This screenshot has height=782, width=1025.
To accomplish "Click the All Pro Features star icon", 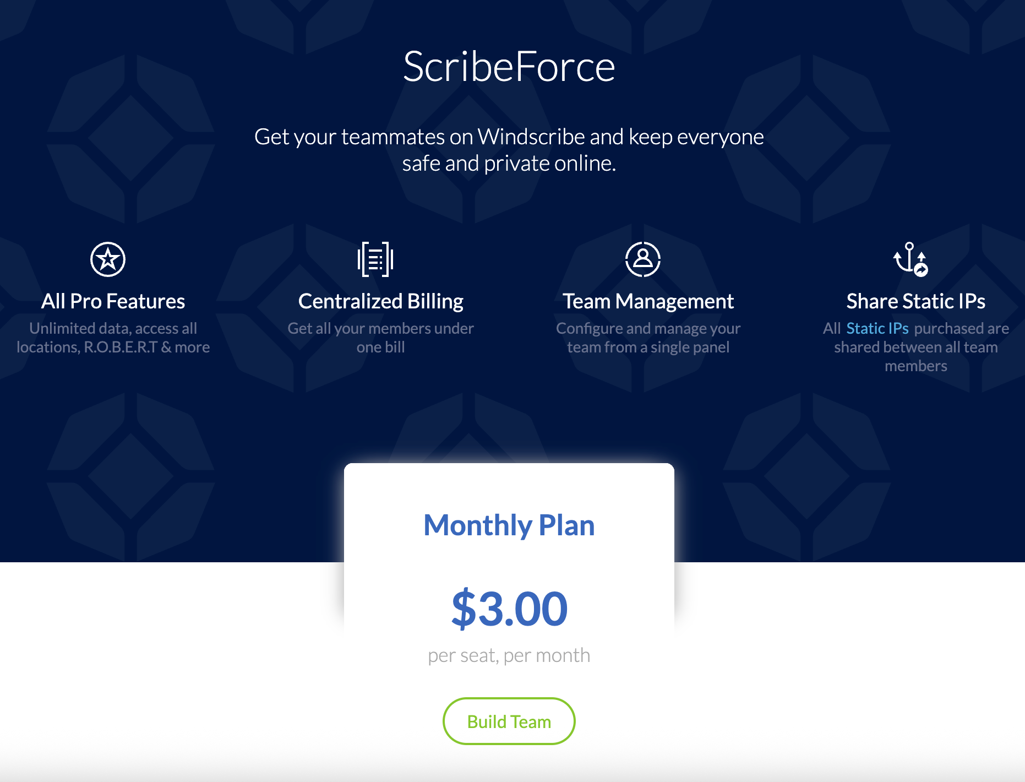I will coord(108,259).
